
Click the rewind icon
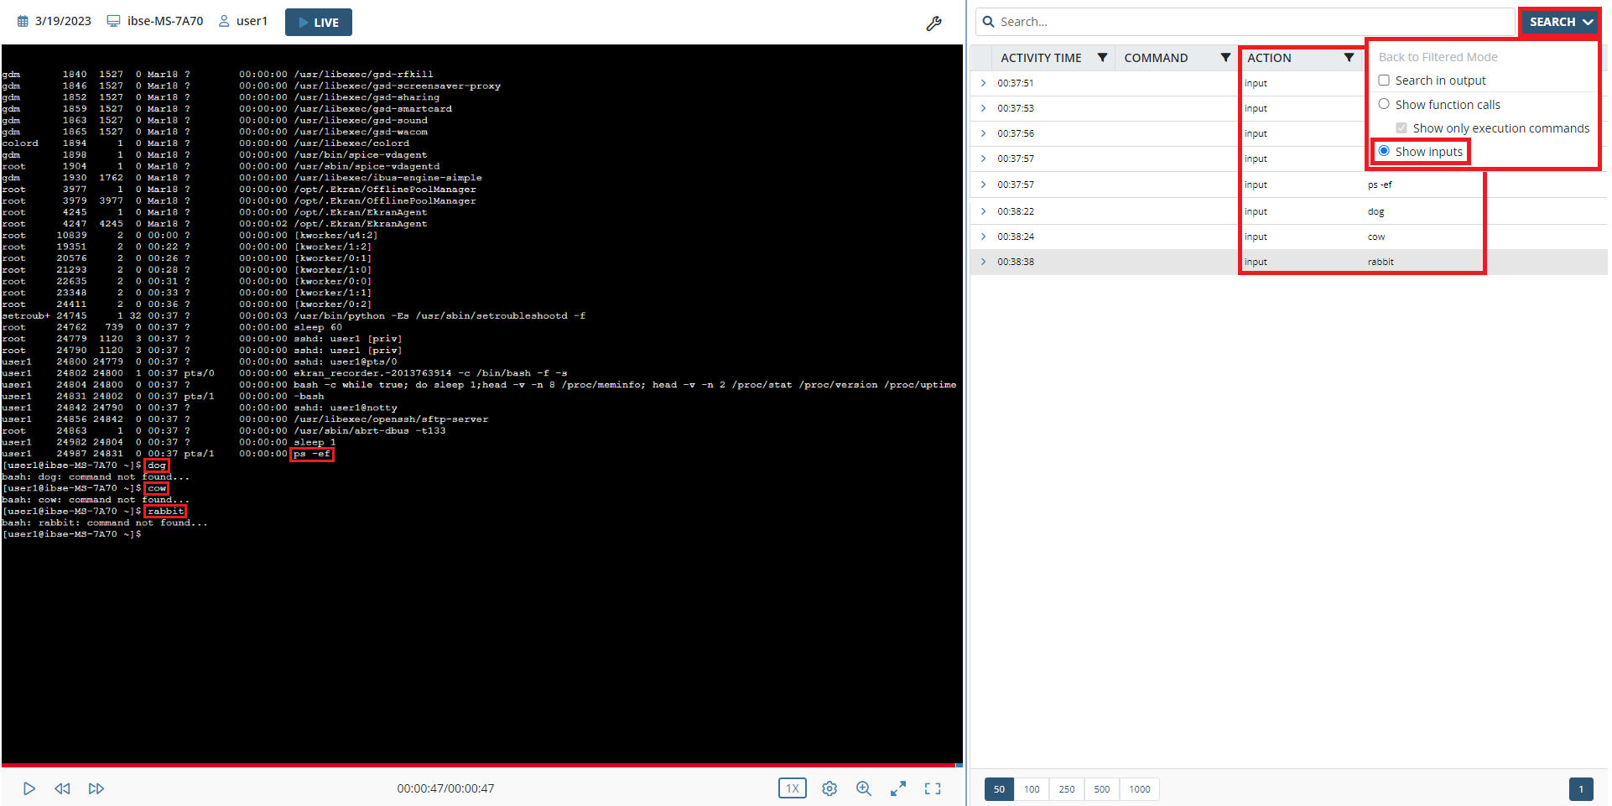point(62,788)
